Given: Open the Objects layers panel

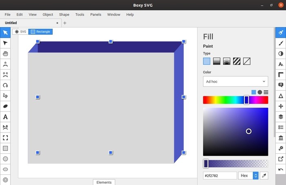Looking at the screenshot, I should coord(281,117).
